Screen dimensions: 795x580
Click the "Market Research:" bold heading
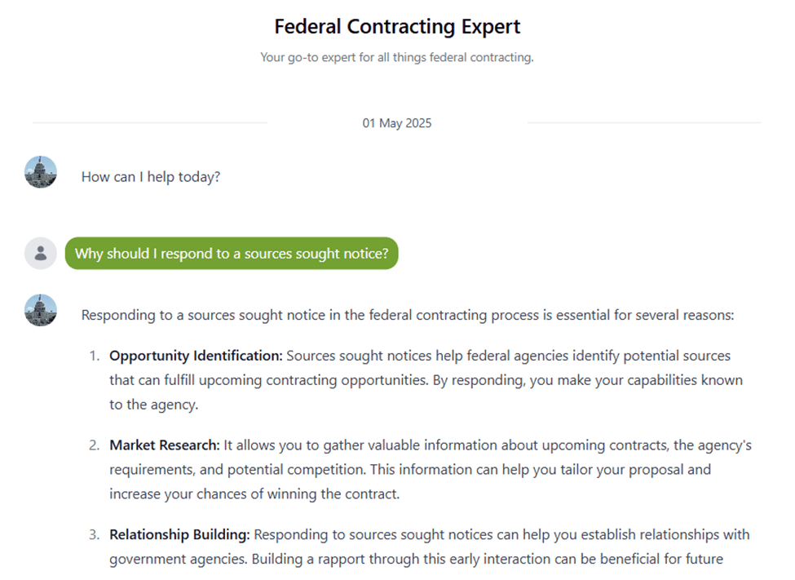(x=165, y=445)
